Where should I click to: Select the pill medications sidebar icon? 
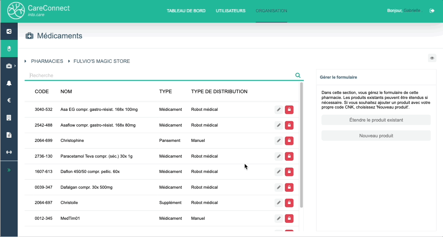tap(9, 49)
